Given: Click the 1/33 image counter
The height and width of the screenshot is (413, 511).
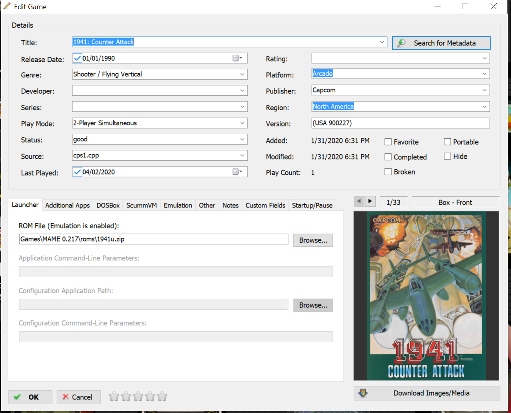Looking at the screenshot, I should tap(393, 202).
